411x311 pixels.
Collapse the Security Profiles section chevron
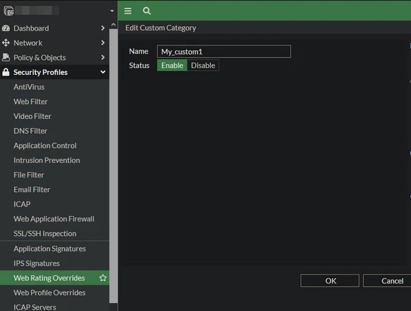(x=103, y=72)
